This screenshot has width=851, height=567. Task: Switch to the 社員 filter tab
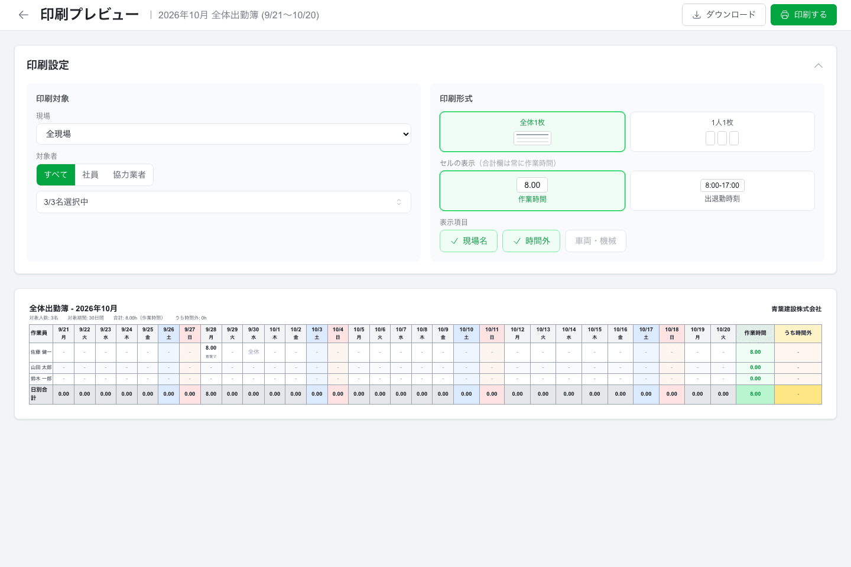click(x=90, y=175)
